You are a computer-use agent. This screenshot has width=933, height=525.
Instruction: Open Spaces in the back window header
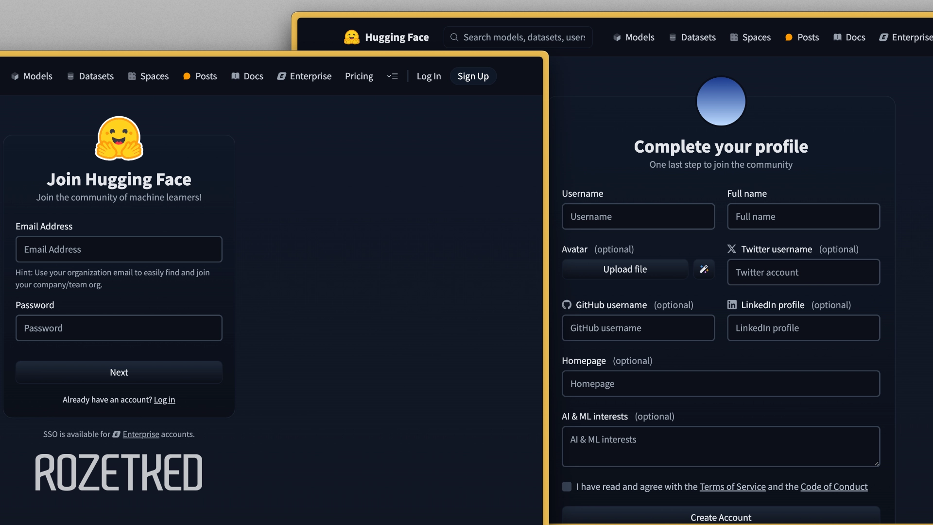[x=750, y=37]
